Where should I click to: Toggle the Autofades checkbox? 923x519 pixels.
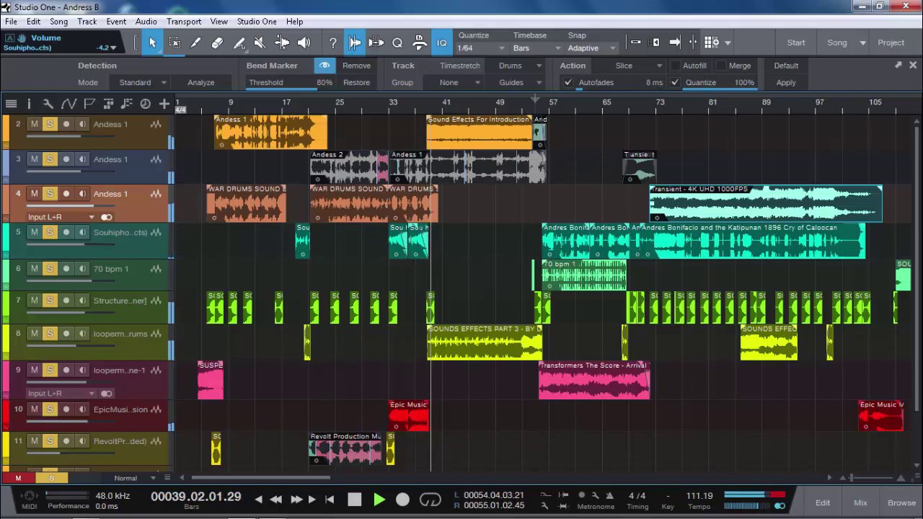(568, 83)
